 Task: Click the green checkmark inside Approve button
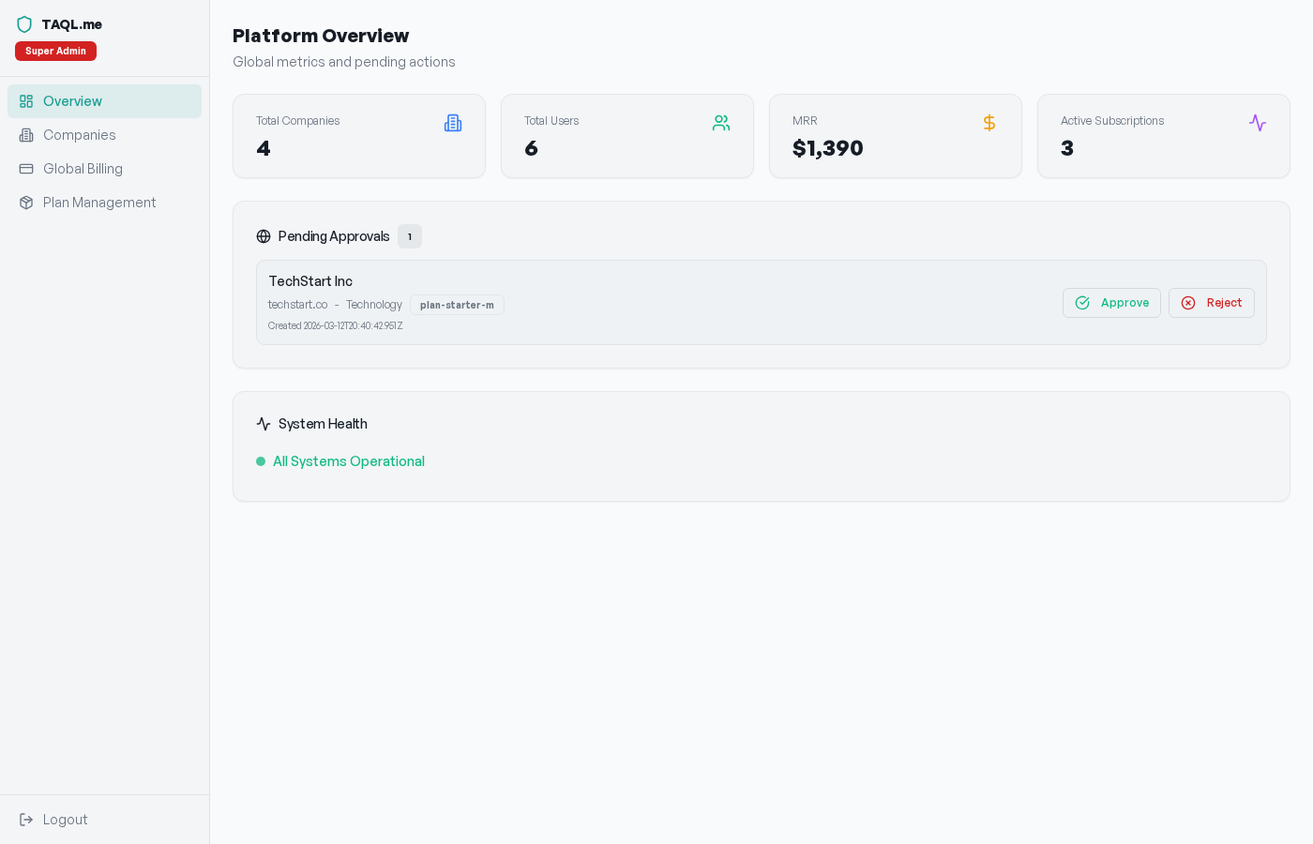pyautogui.click(x=1082, y=303)
